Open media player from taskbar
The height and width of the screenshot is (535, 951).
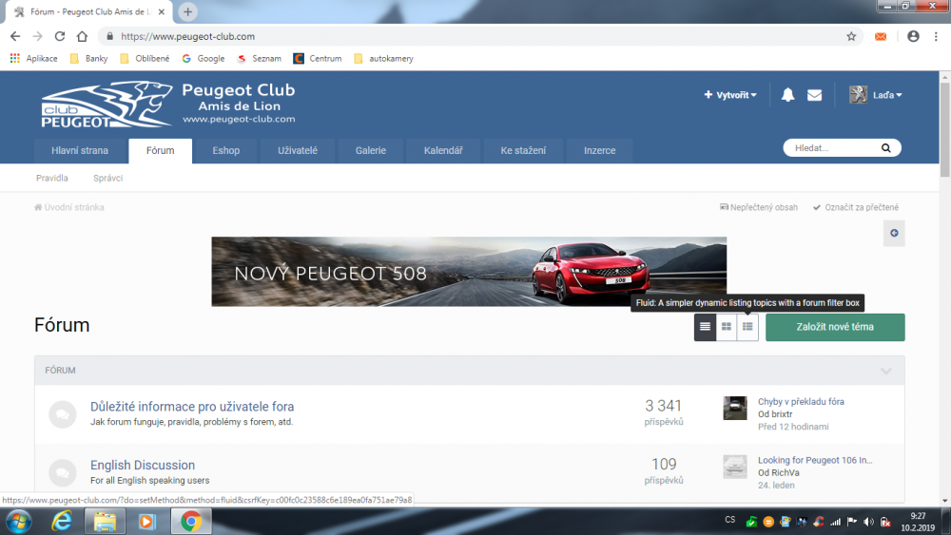tap(147, 522)
